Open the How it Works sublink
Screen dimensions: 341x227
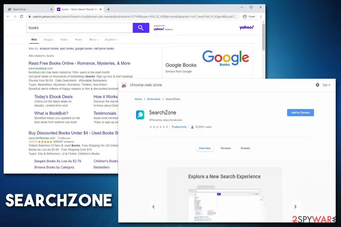[x=105, y=97]
